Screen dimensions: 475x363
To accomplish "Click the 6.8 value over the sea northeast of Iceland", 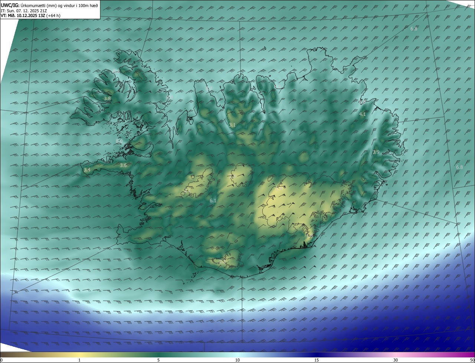I will (x=414, y=29).
